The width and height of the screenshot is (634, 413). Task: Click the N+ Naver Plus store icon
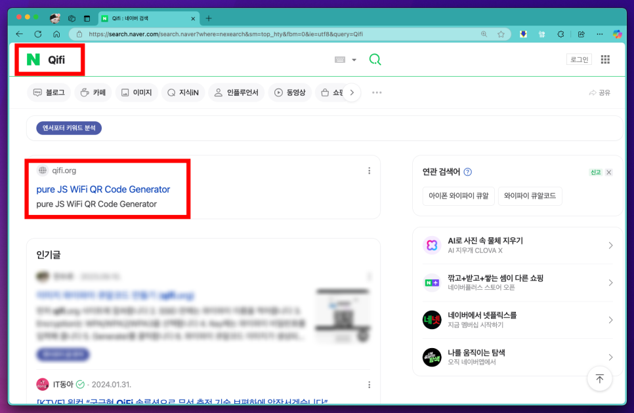pyautogui.click(x=432, y=283)
